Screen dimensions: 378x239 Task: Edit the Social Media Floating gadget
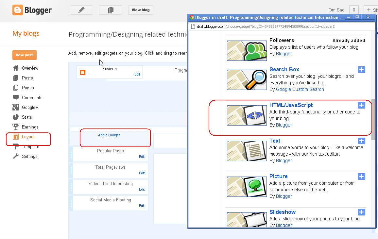(x=142, y=206)
